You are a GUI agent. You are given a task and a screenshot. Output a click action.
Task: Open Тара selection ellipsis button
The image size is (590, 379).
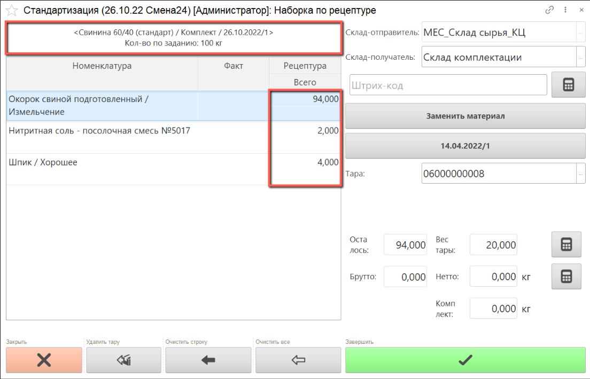tap(581, 173)
